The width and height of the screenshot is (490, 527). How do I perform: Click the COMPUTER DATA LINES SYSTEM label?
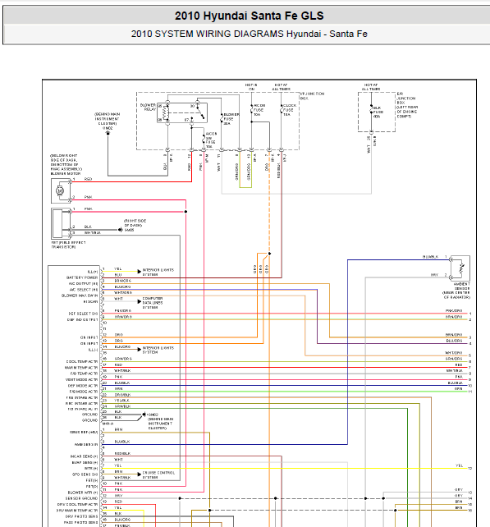coord(153,303)
